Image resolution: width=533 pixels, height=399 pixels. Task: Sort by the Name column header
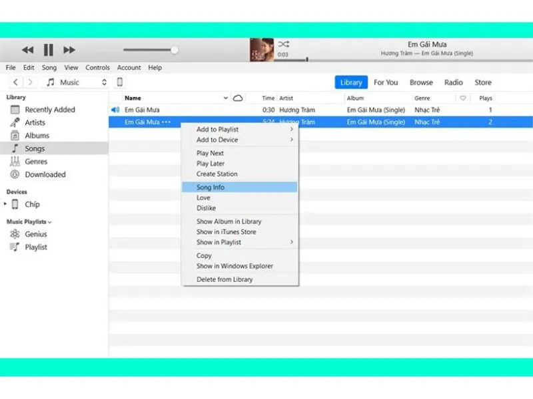(133, 98)
